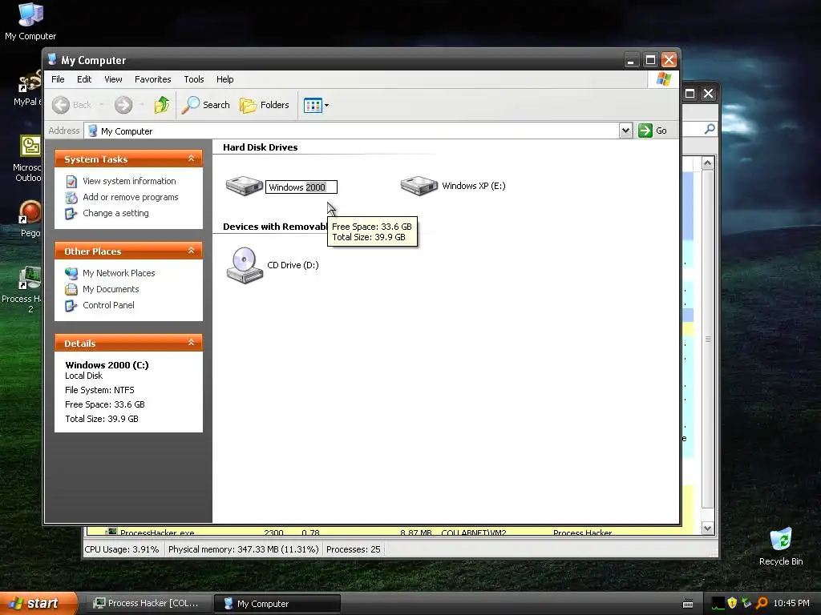Image resolution: width=821 pixels, height=615 pixels.
Task: Click the Process Hacker window search icon
Action: 710,129
